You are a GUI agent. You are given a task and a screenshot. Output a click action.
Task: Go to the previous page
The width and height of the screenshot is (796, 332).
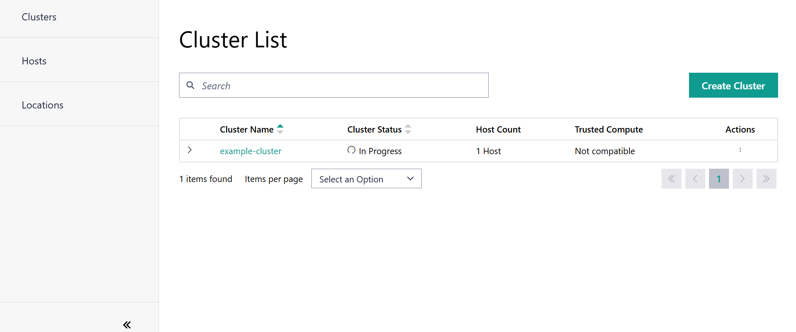click(x=695, y=179)
